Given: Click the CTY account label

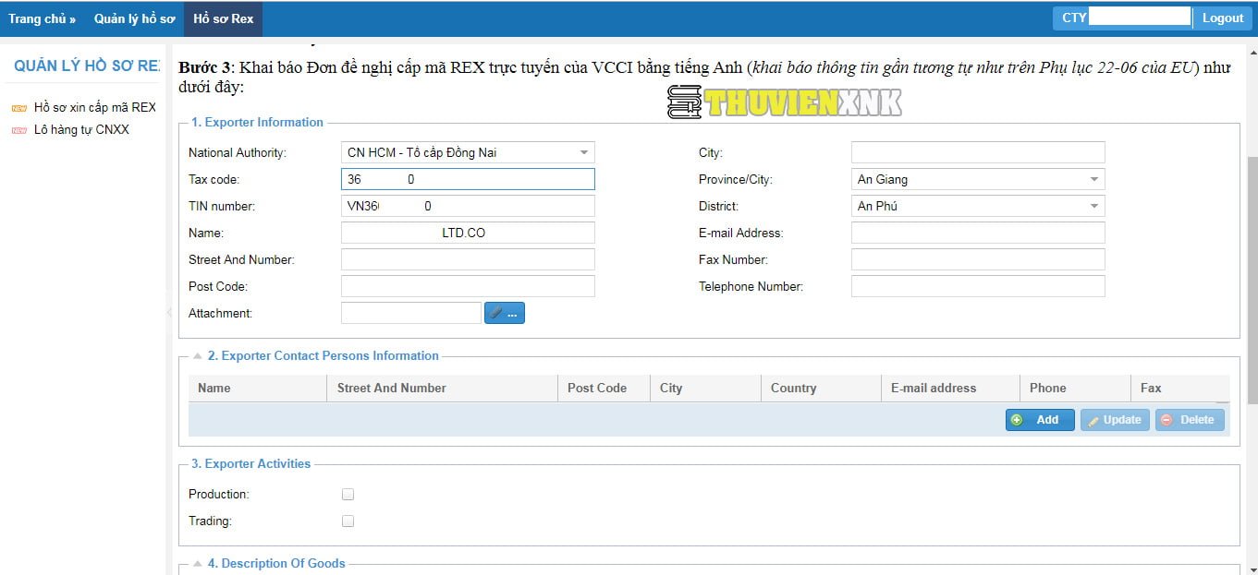Looking at the screenshot, I should pyautogui.click(x=1074, y=18).
